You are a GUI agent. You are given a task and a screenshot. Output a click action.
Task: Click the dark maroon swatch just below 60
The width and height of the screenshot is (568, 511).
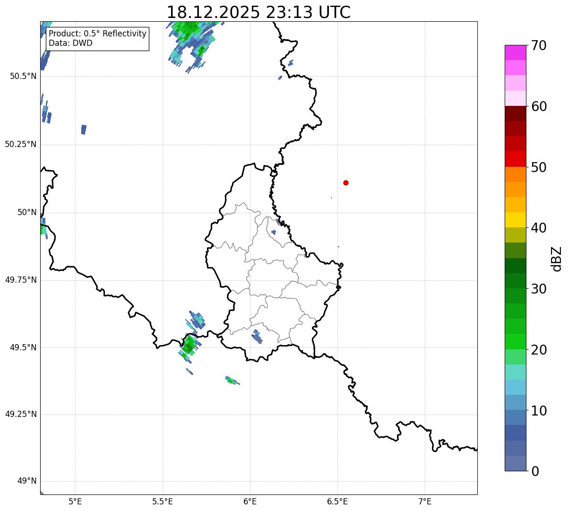point(515,113)
